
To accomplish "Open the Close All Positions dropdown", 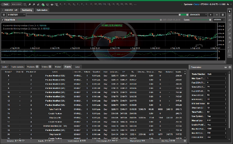I will point(217,137).
